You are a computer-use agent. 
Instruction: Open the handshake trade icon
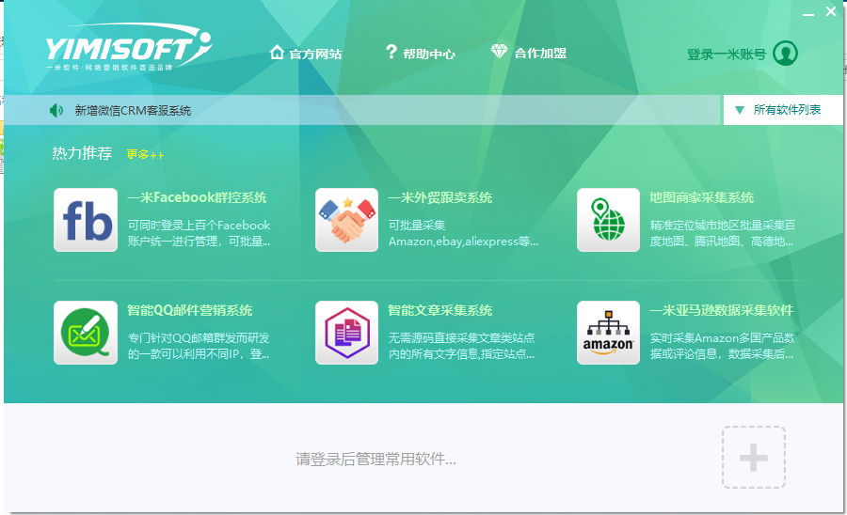[346, 220]
